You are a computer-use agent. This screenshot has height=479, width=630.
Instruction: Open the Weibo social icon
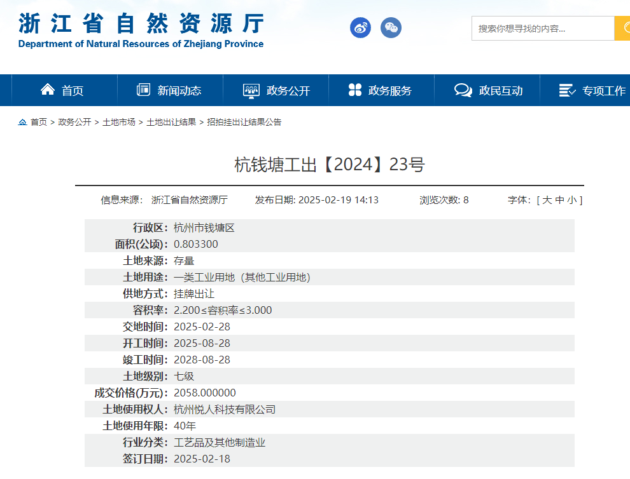tap(360, 28)
